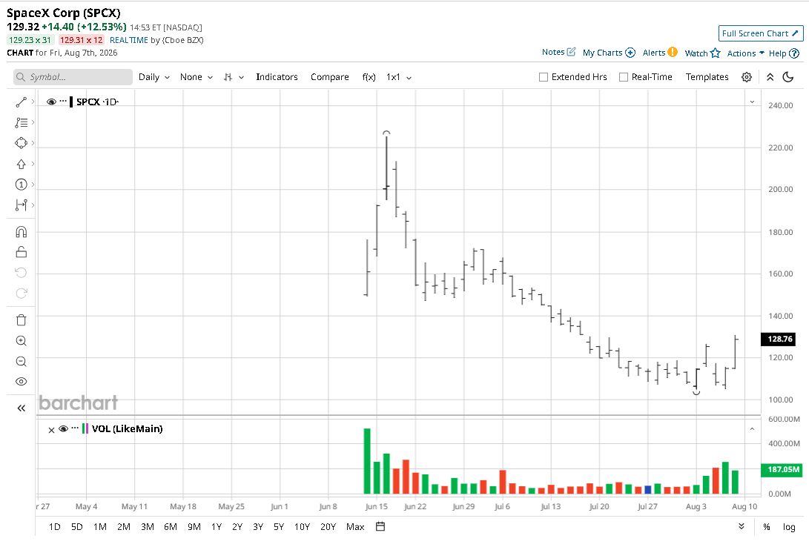Toggle percent scale mode
Image resolution: width=809 pixels, height=550 pixels.
click(x=767, y=527)
